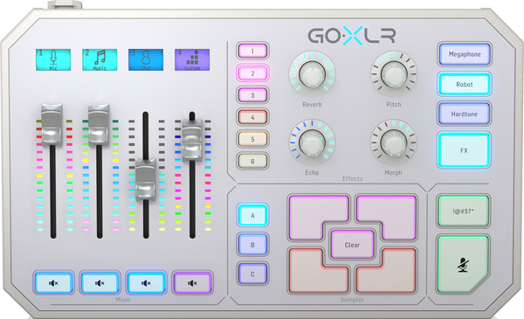Click the Mic channel fader handle
This screenshot has width=524, height=319.
point(52,124)
